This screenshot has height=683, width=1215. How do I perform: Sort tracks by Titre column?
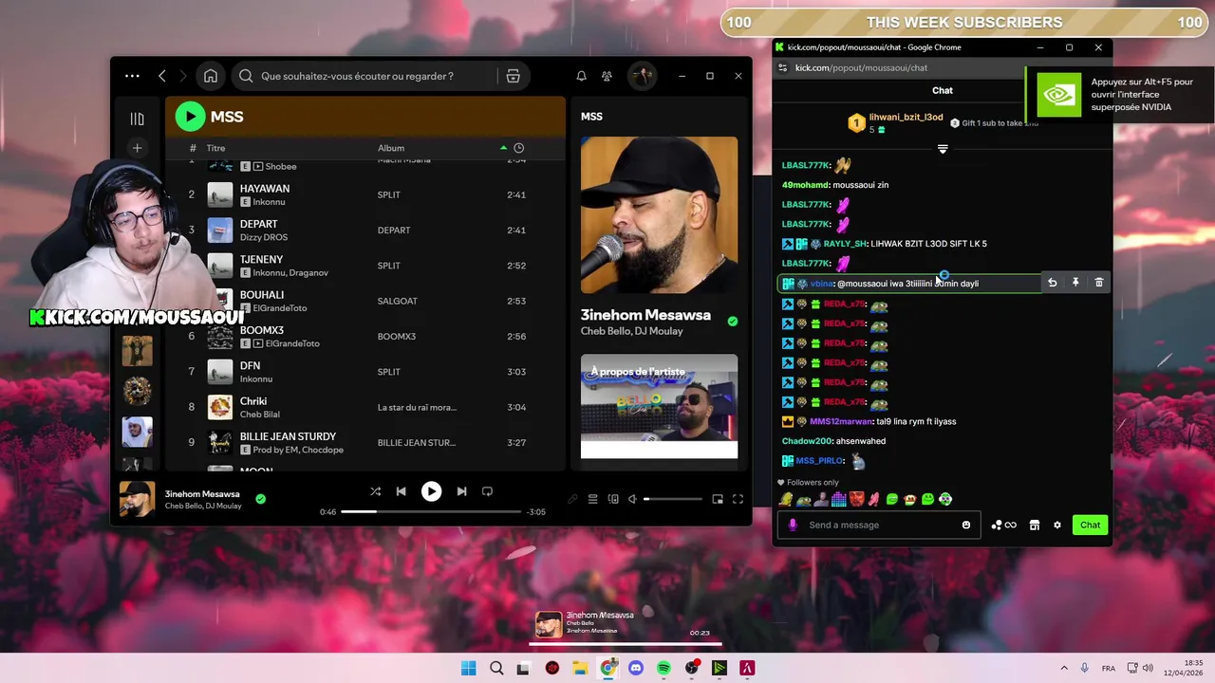coord(215,148)
